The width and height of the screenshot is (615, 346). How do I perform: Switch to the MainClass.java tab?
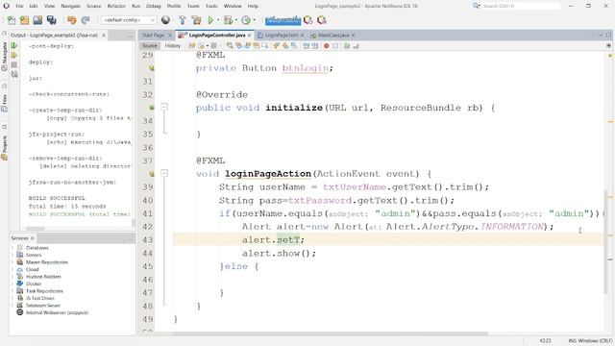point(333,36)
